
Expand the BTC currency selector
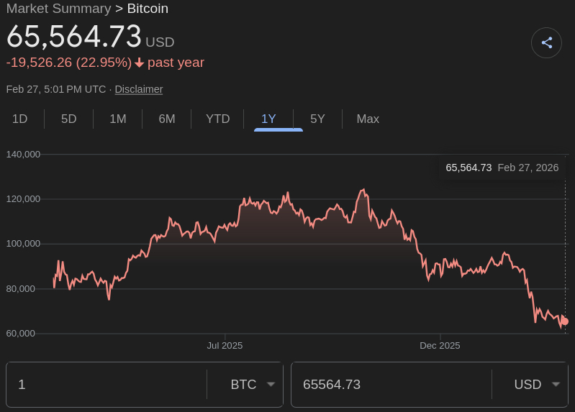tap(243, 385)
